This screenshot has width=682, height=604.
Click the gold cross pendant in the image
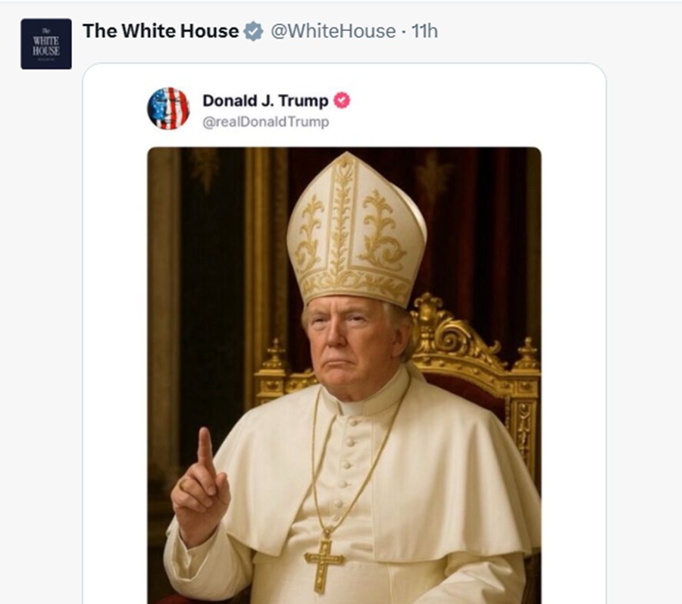324,560
